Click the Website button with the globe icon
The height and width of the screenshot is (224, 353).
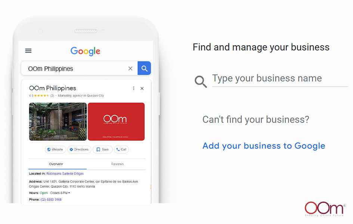tap(55, 150)
